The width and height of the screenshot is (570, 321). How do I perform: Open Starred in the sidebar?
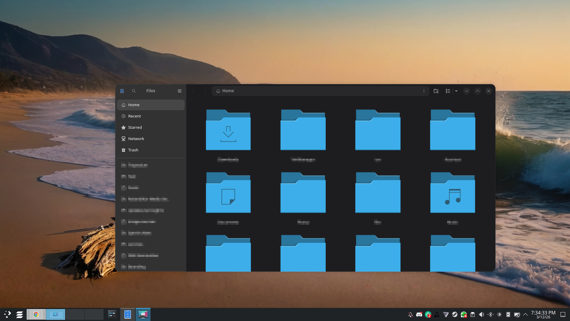click(135, 128)
